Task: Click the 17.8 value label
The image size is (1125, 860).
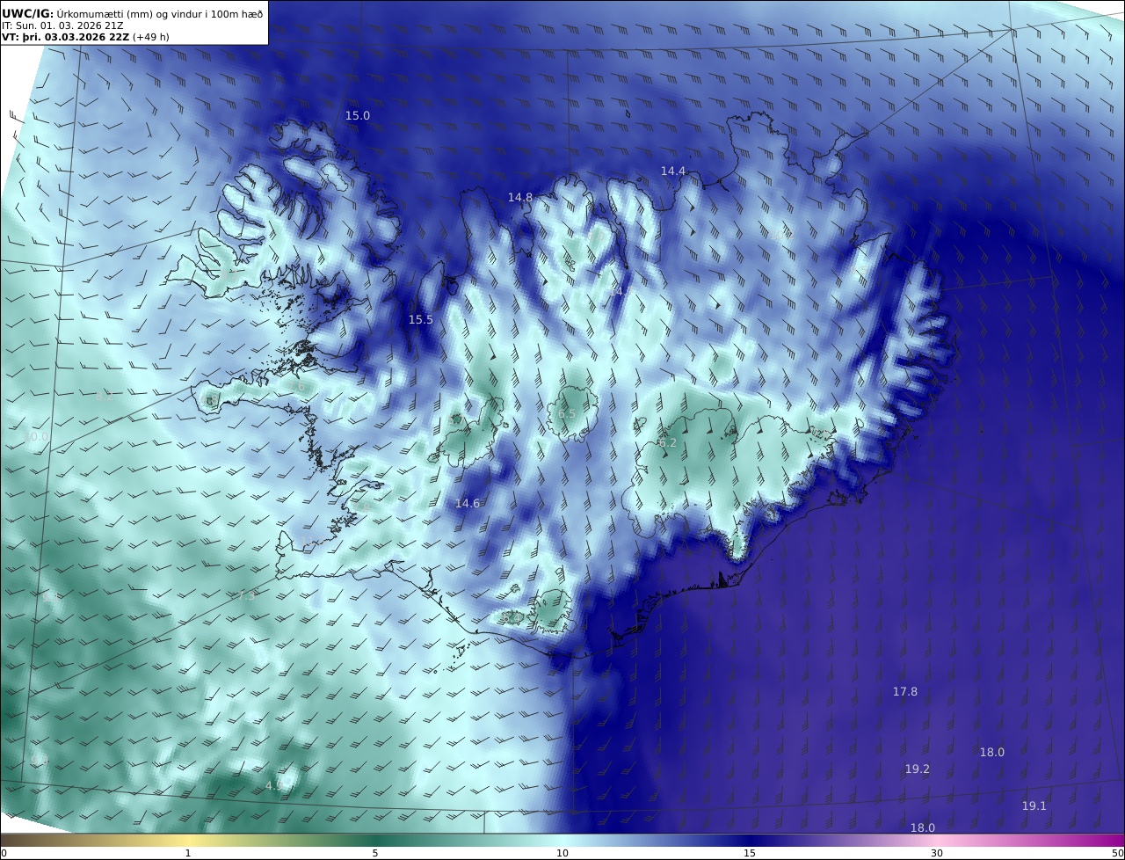Action: click(x=904, y=691)
